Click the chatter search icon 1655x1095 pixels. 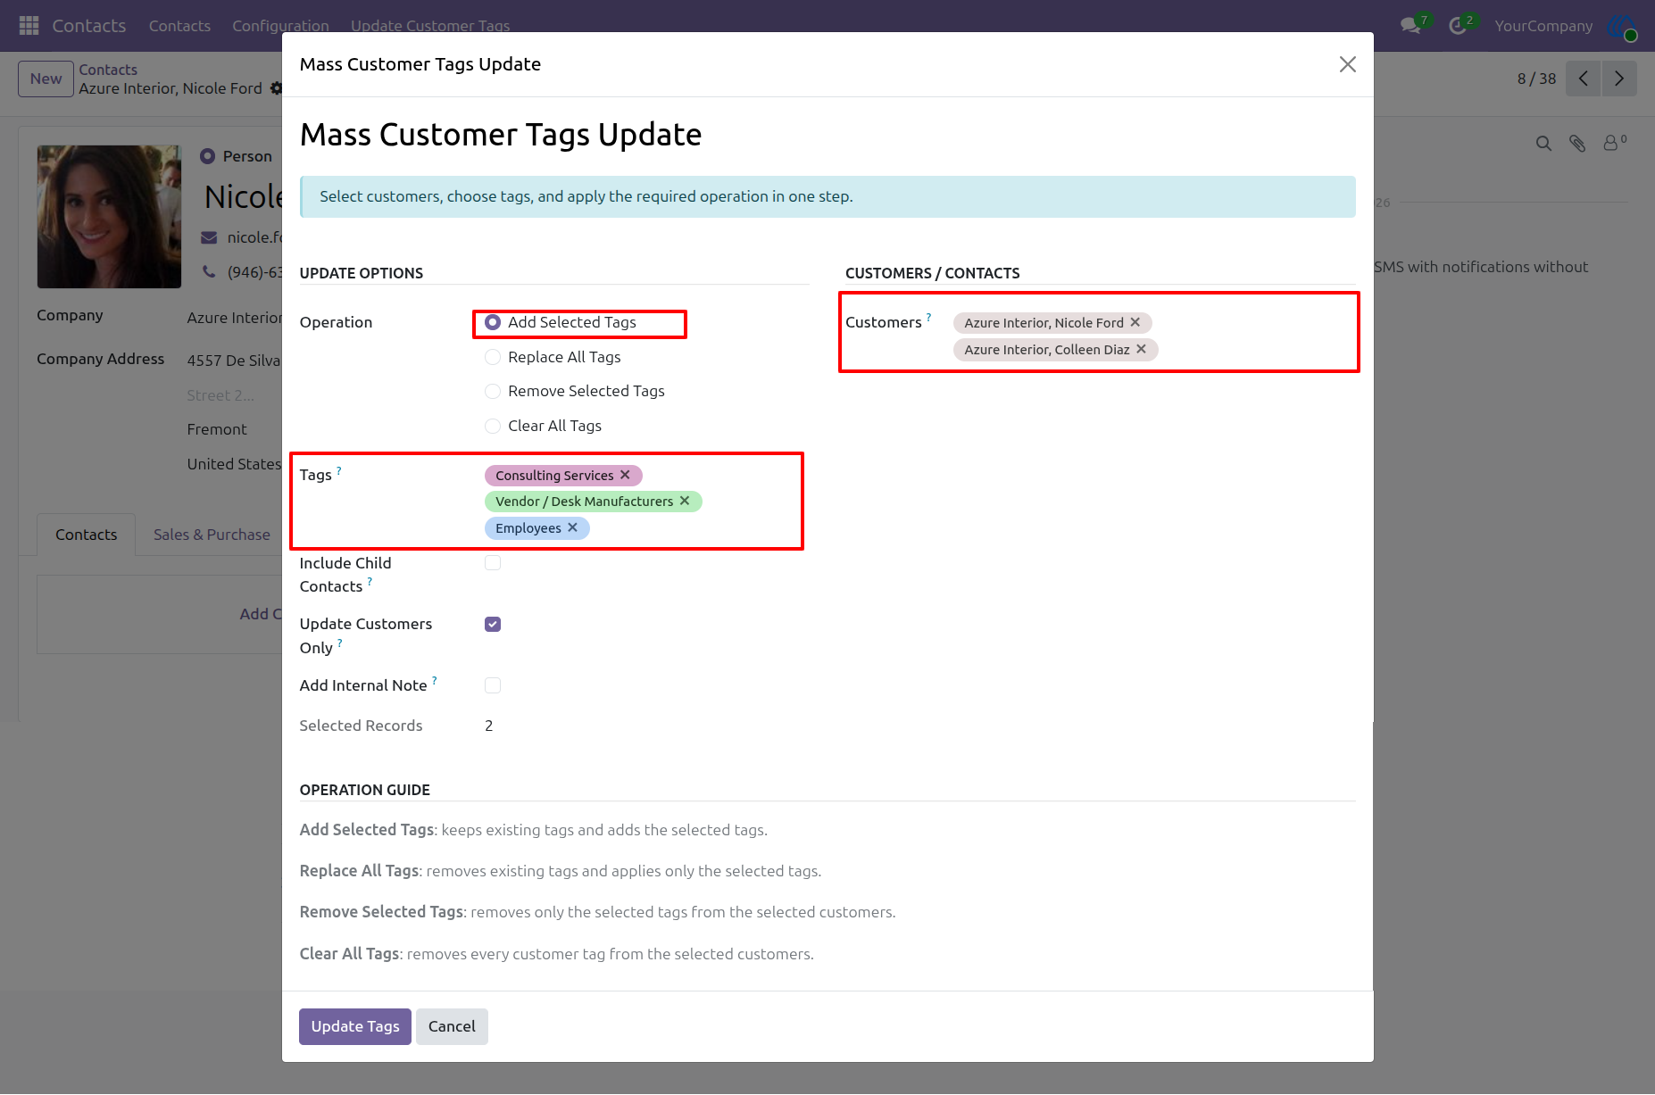1543,143
